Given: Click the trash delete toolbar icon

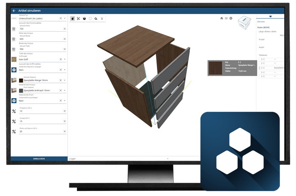Looking at the screenshot, I should tap(102, 19).
